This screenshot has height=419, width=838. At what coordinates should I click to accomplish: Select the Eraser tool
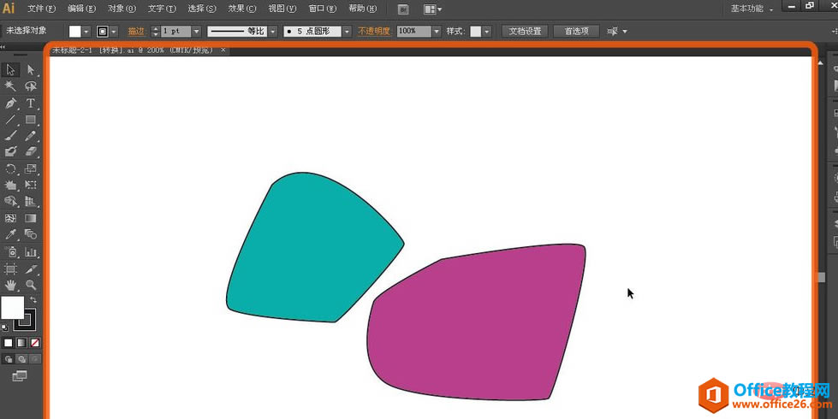[x=31, y=151]
